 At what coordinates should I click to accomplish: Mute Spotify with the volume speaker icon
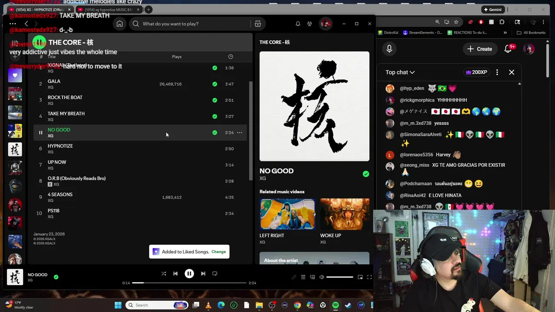pos(321,277)
